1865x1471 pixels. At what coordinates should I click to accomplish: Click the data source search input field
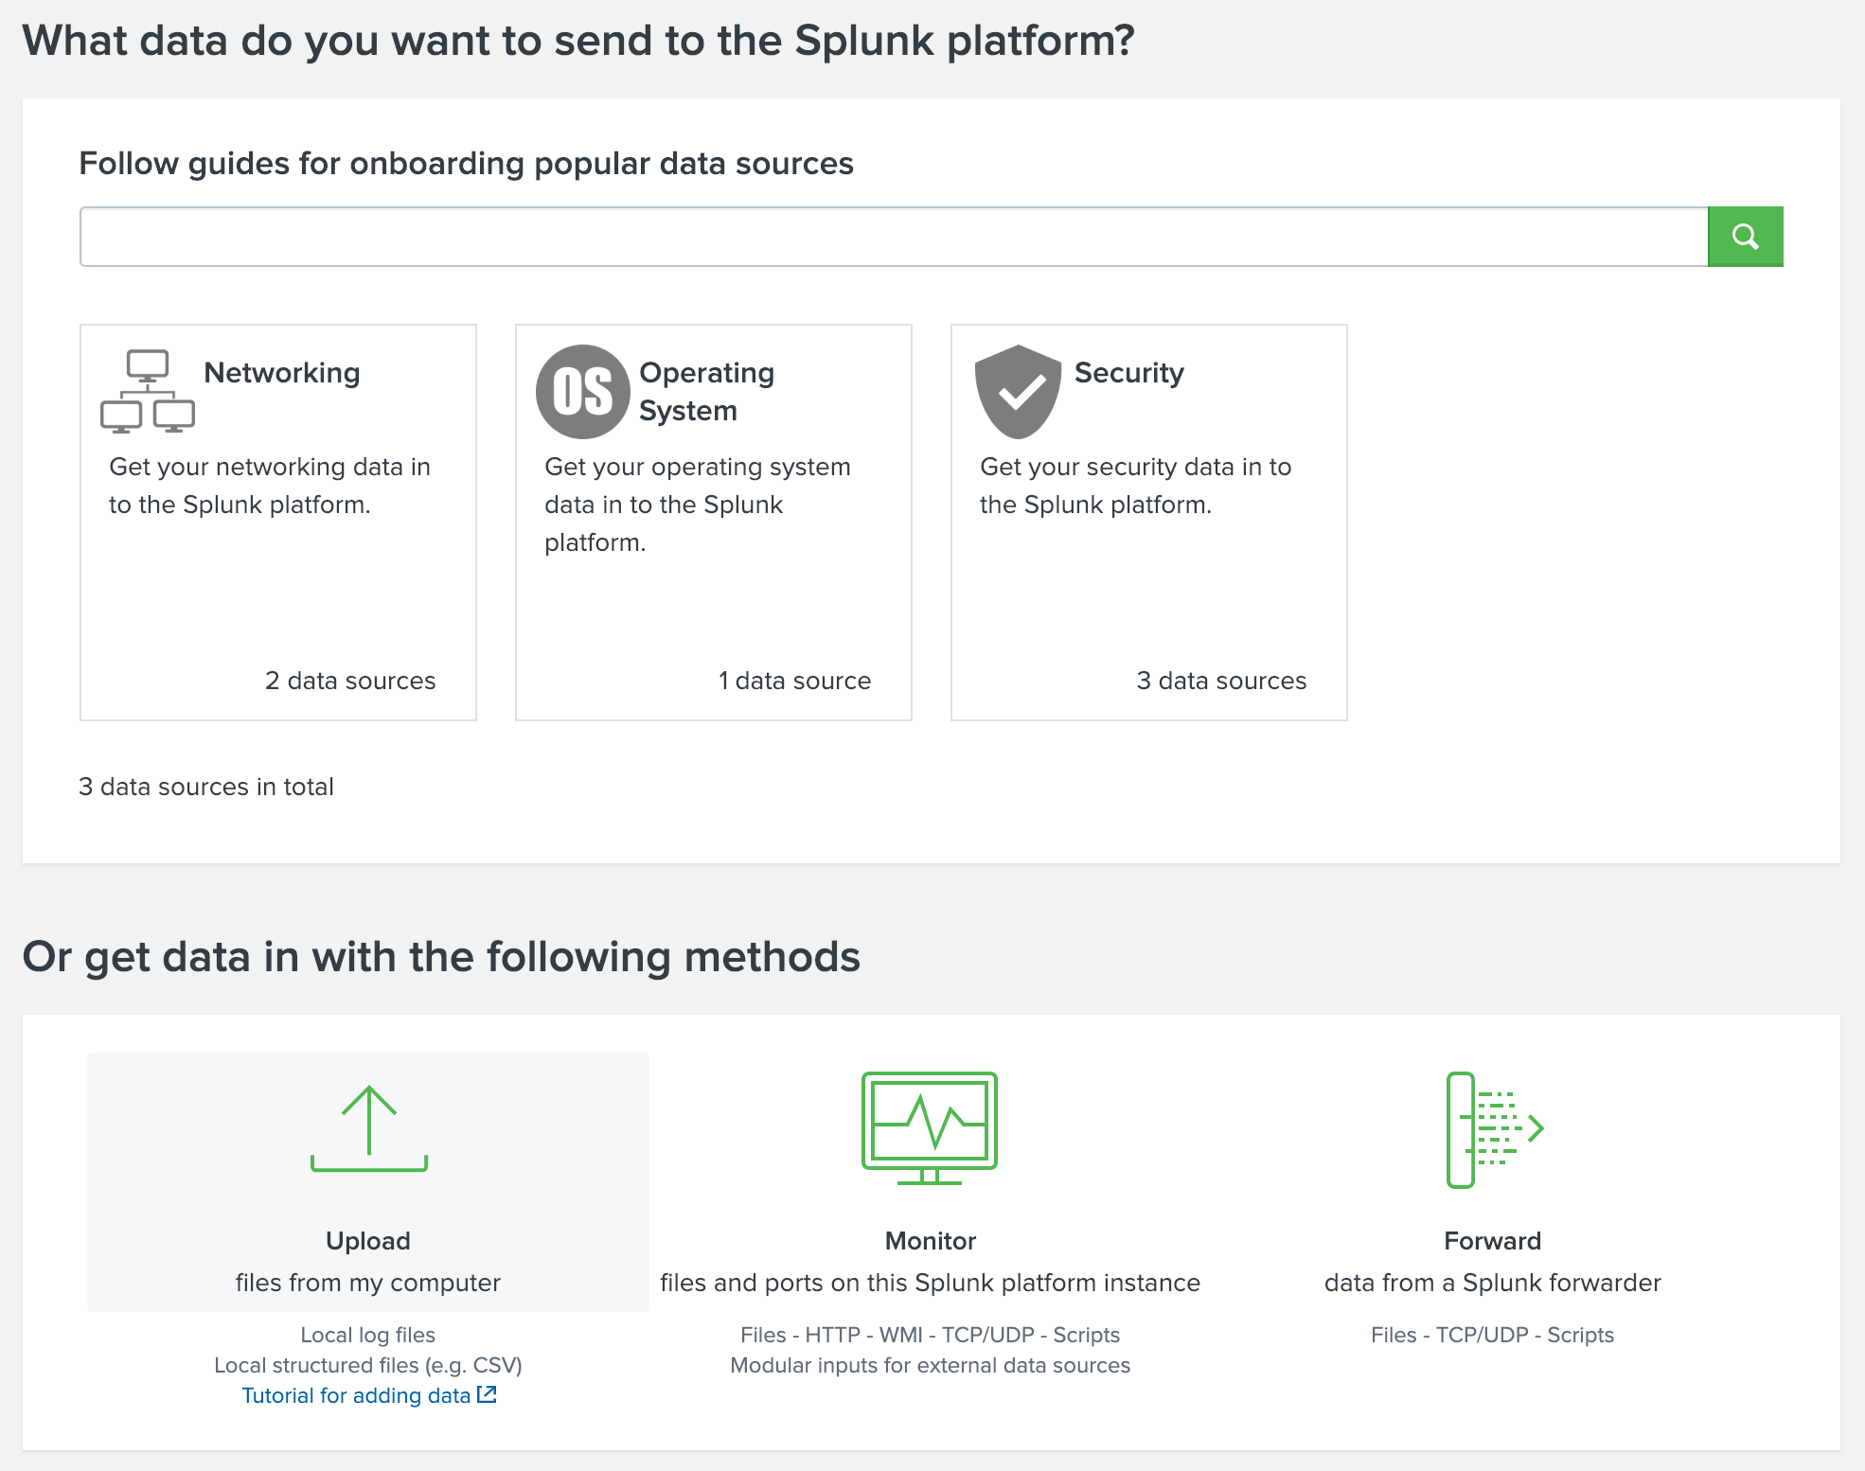(x=852, y=236)
